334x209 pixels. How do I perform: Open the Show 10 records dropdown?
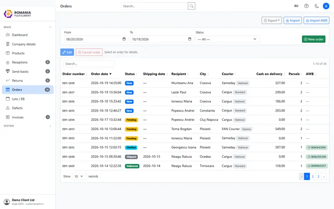[79, 176]
